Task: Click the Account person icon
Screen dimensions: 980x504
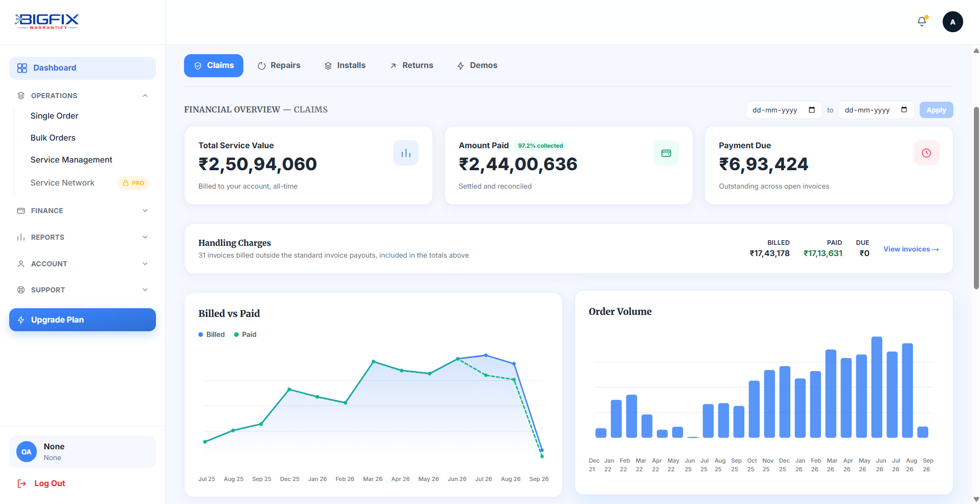Action: click(21, 264)
